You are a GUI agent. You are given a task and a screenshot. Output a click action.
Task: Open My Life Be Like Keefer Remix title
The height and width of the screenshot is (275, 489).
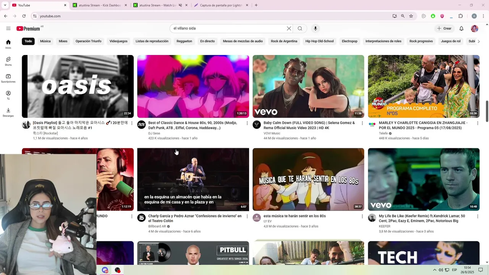[422, 218]
